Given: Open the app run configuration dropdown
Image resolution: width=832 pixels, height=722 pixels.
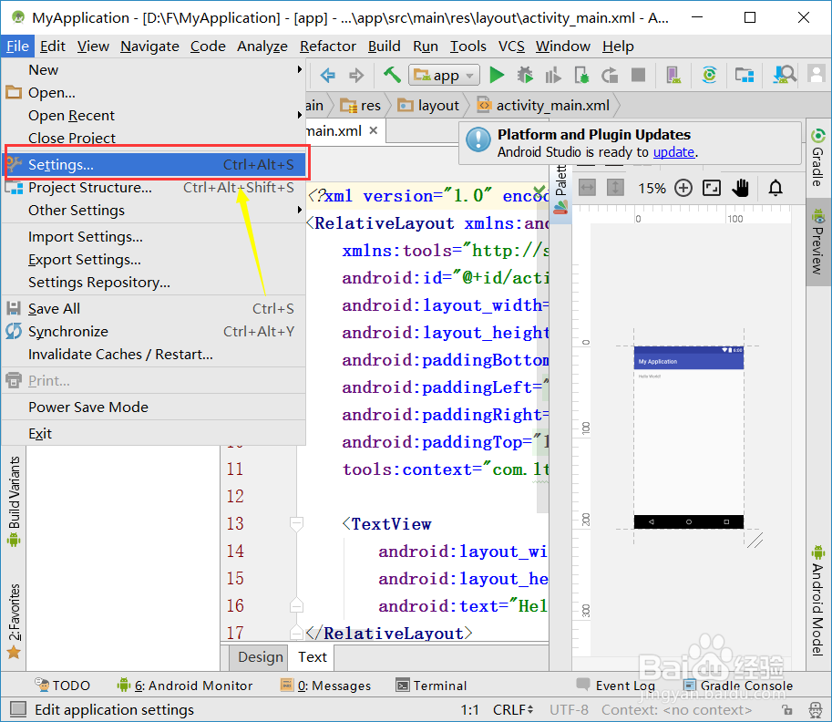Looking at the screenshot, I should (x=444, y=76).
